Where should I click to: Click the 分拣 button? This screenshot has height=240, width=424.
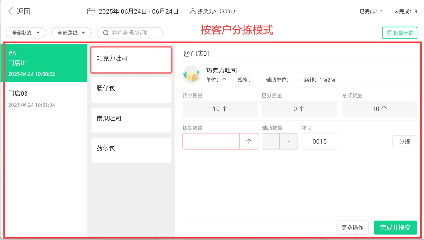click(x=405, y=141)
